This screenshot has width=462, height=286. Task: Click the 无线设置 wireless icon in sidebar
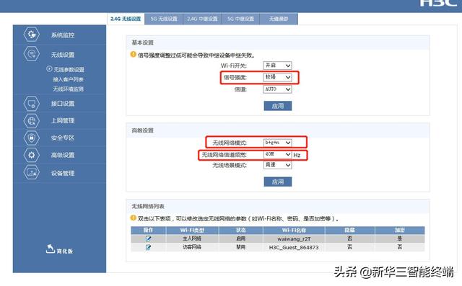click(x=31, y=54)
